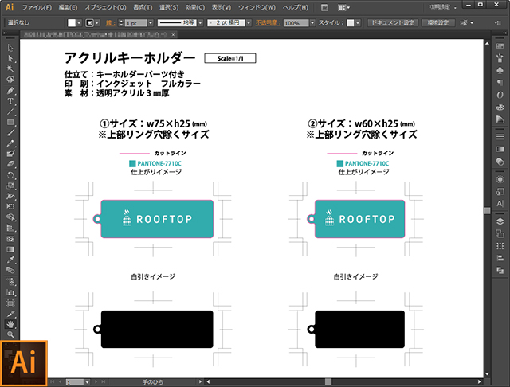
Task: Select the Direct Selection tool
Action: tap(10, 58)
